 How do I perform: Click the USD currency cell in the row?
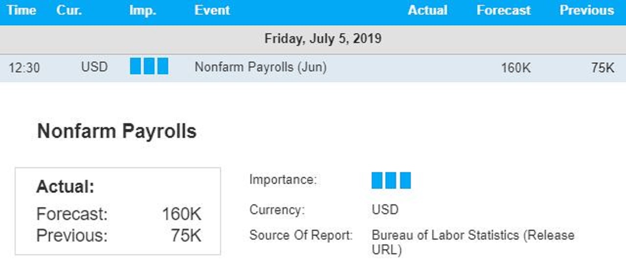[x=94, y=67]
